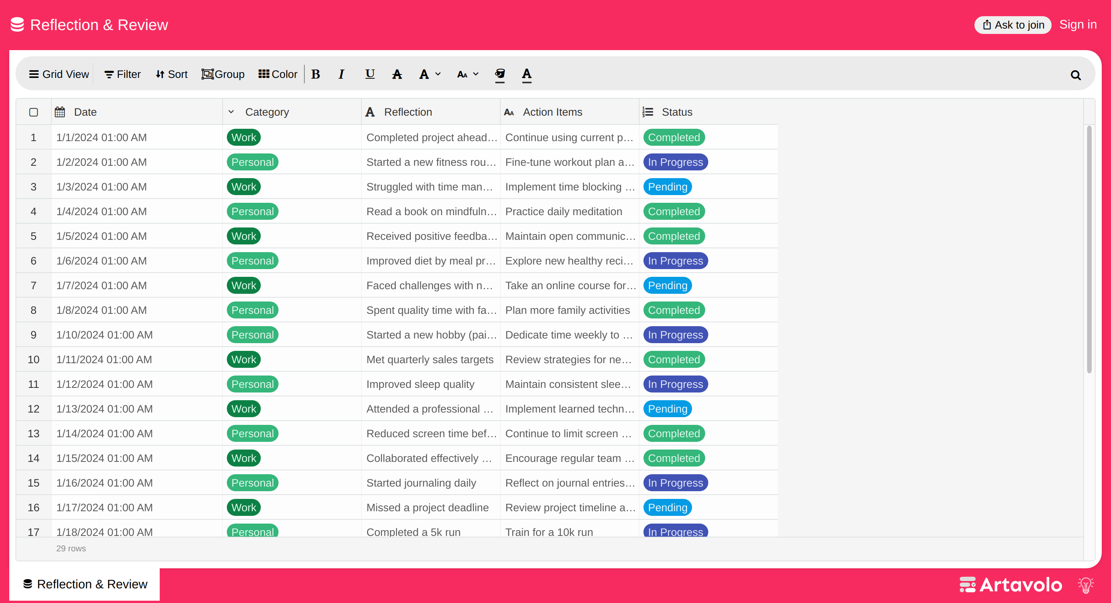
Task: Click 'Completed a 5k run' cell
Action: click(431, 529)
